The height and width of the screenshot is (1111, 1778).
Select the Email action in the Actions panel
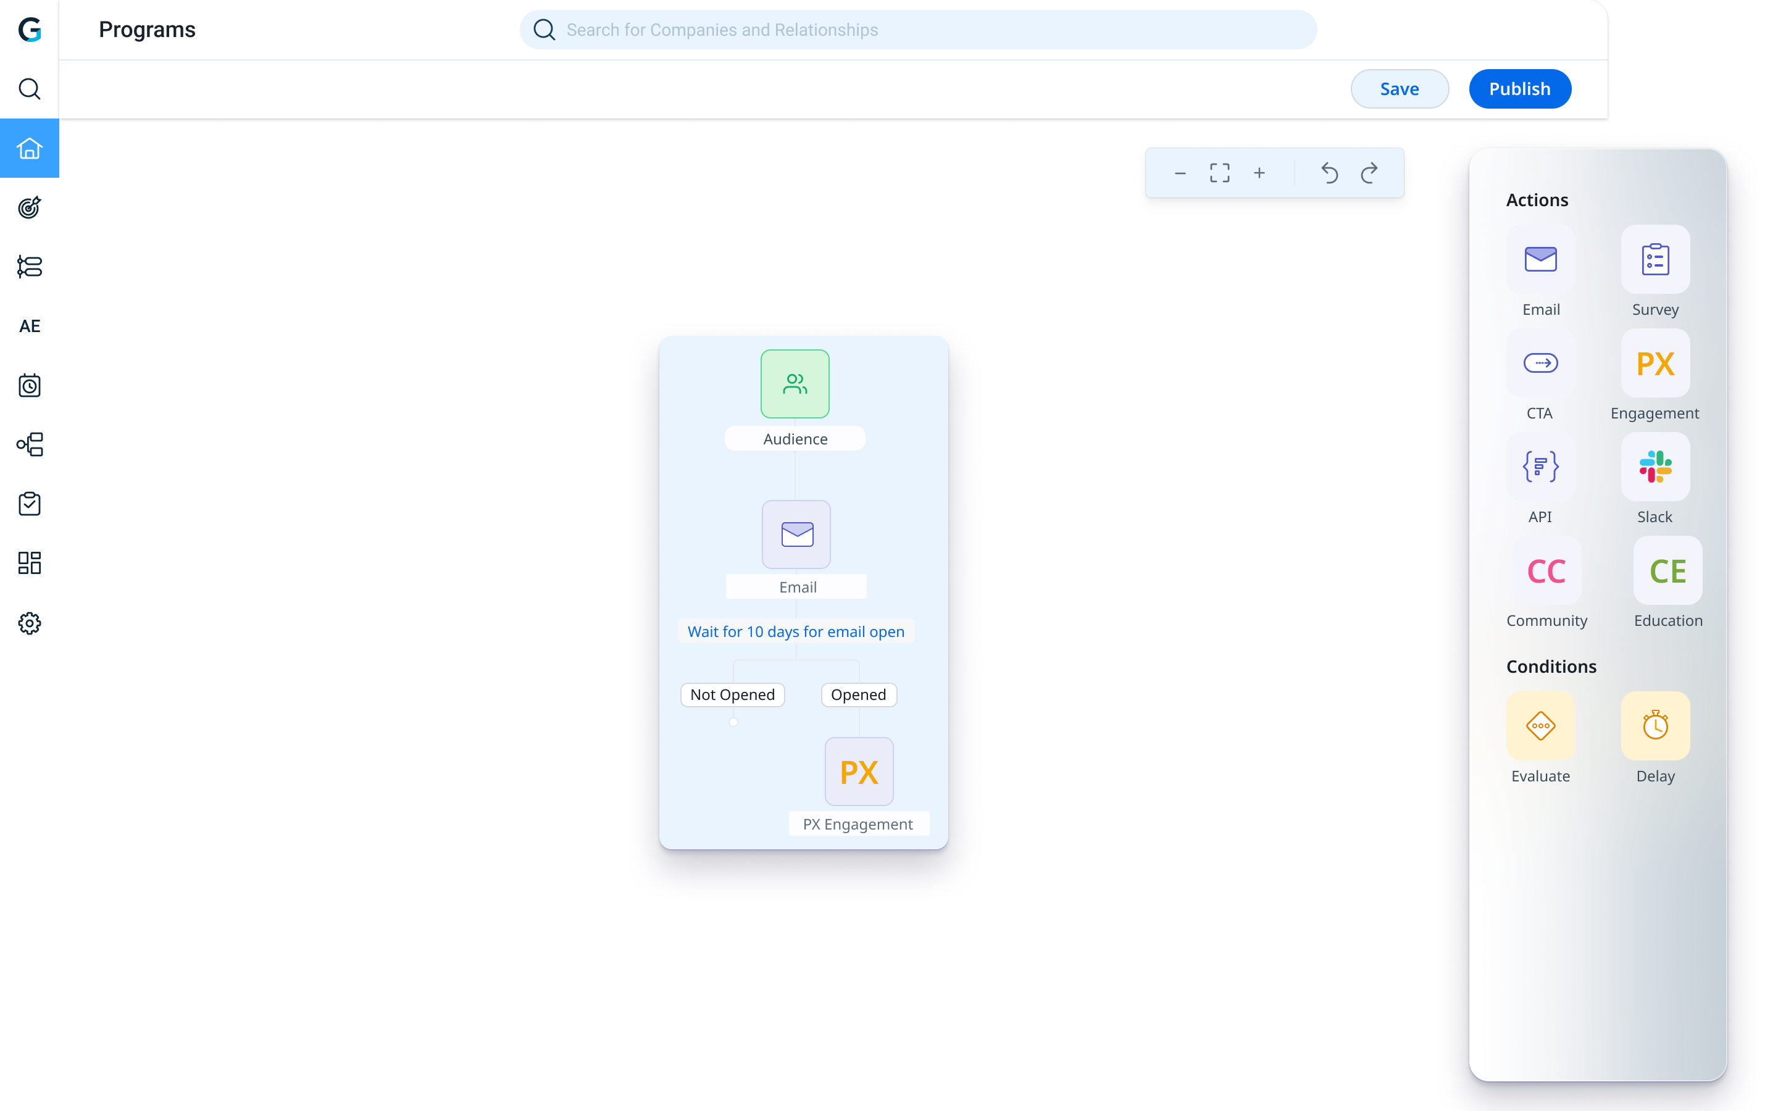1541,259
